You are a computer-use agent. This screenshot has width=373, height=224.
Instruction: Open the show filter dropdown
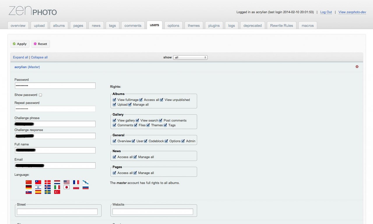tap(190, 57)
